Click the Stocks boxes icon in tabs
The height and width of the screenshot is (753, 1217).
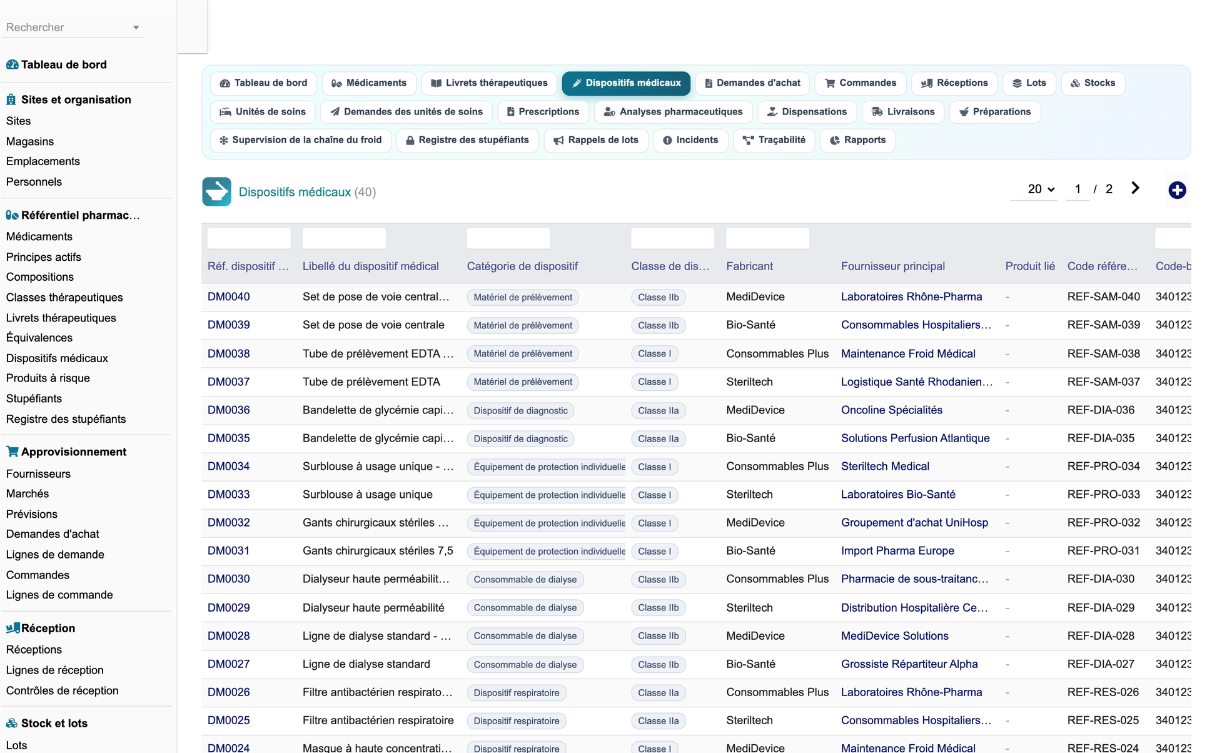[1075, 83]
